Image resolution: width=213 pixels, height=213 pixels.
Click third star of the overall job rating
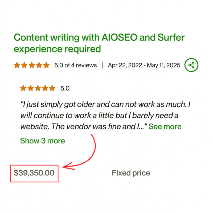pos(32,65)
